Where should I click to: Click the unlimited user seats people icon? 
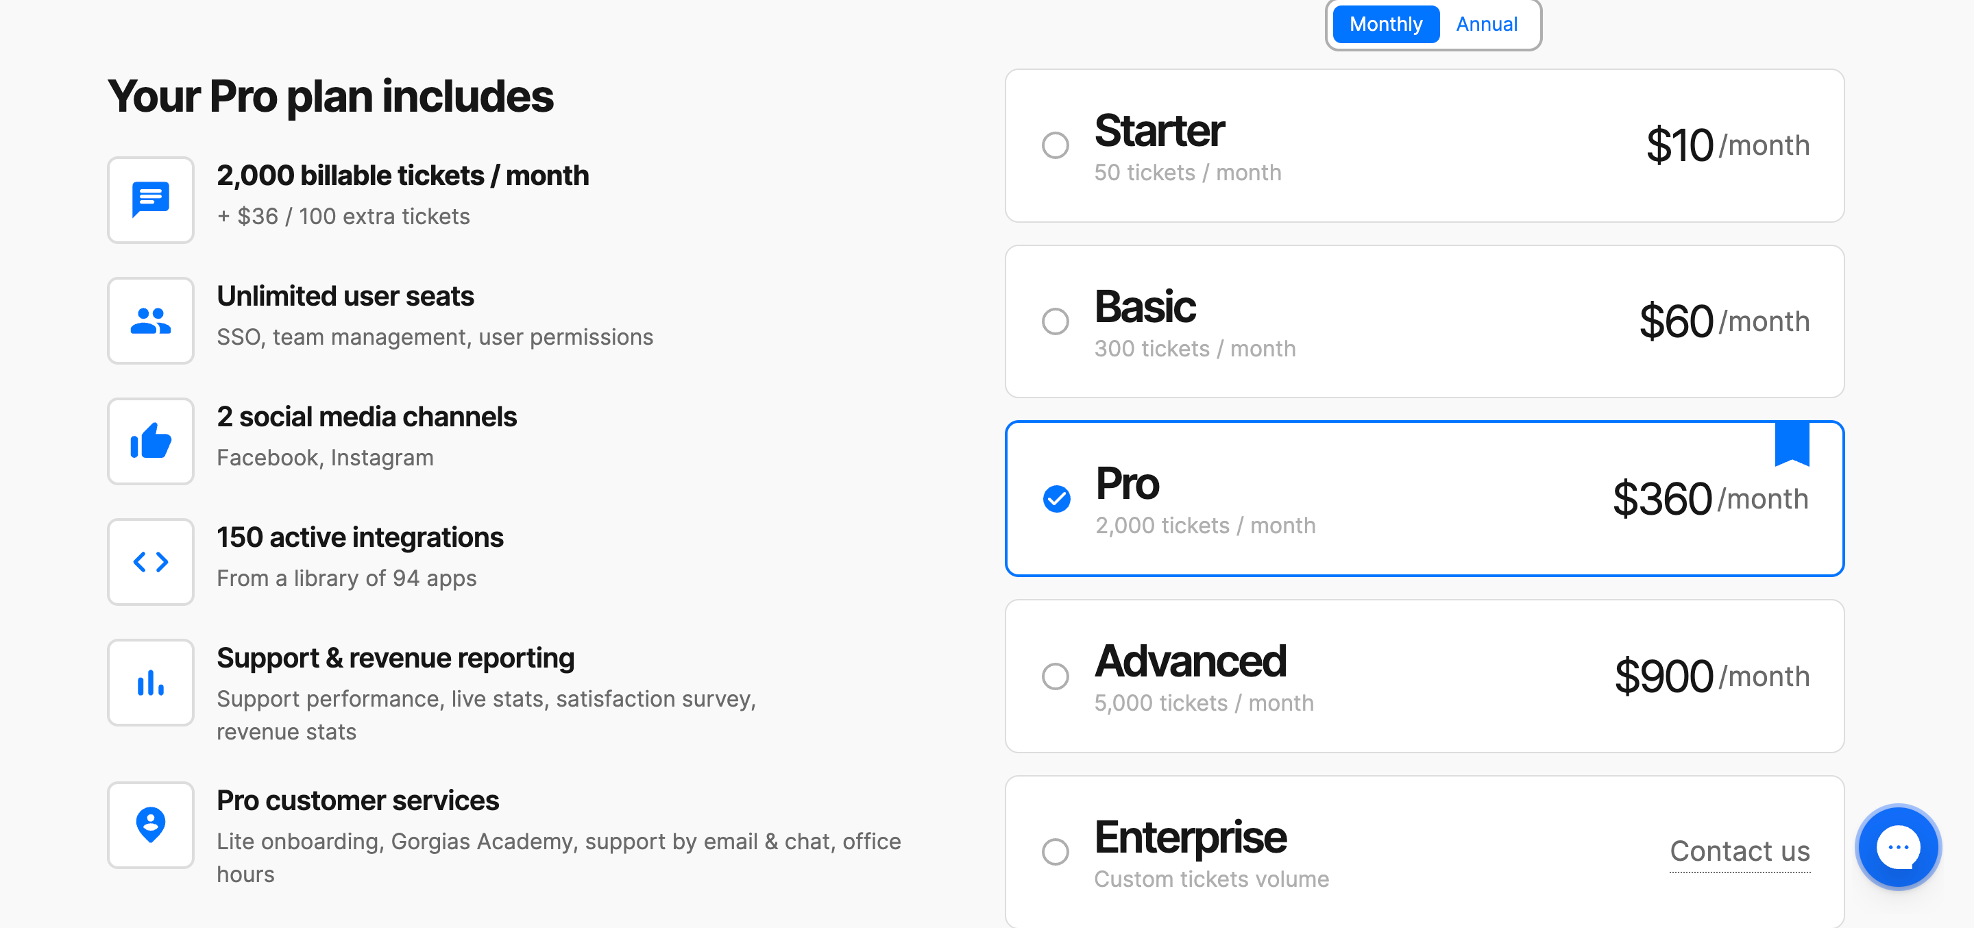pyautogui.click(x=151, y=320)
